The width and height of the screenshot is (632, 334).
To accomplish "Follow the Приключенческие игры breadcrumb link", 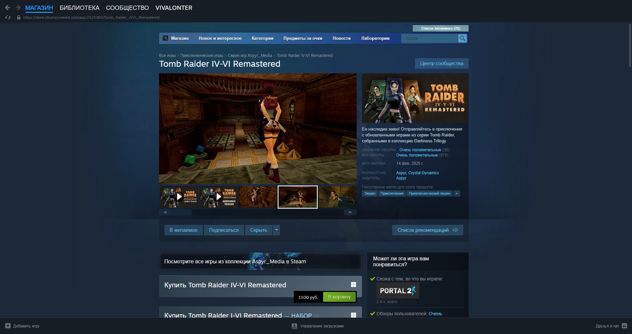I will tap(202, 56).
